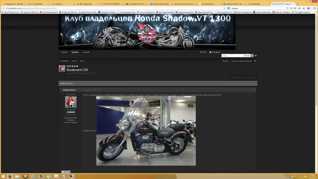Open Firefox downloads arrow icon
Viewport: 318px width, 179px height.
[x=299, y=8]
